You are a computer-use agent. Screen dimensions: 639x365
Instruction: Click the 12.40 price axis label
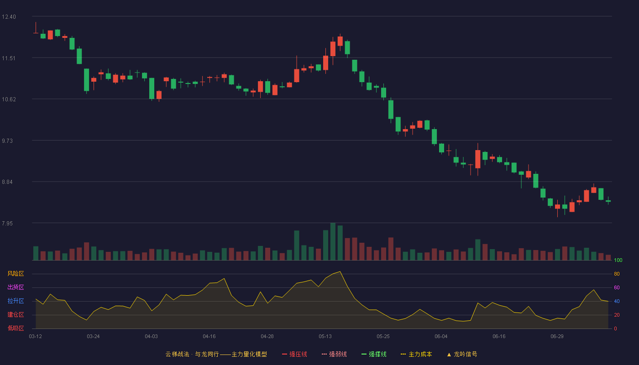click(9, 17)
